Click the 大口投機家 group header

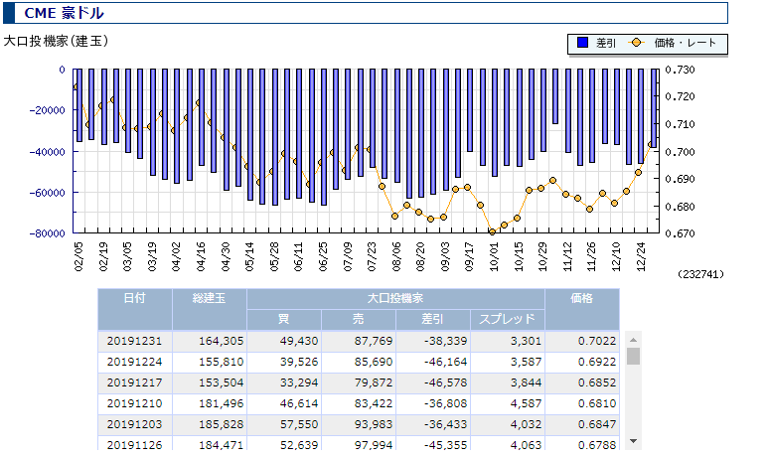395,298
